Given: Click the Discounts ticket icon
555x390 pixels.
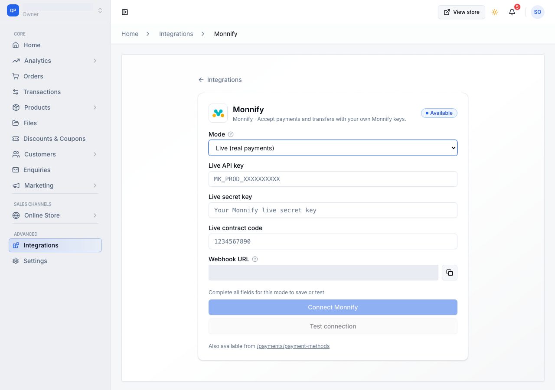Looking at the screenshot, I should click(x=16, y=139).
